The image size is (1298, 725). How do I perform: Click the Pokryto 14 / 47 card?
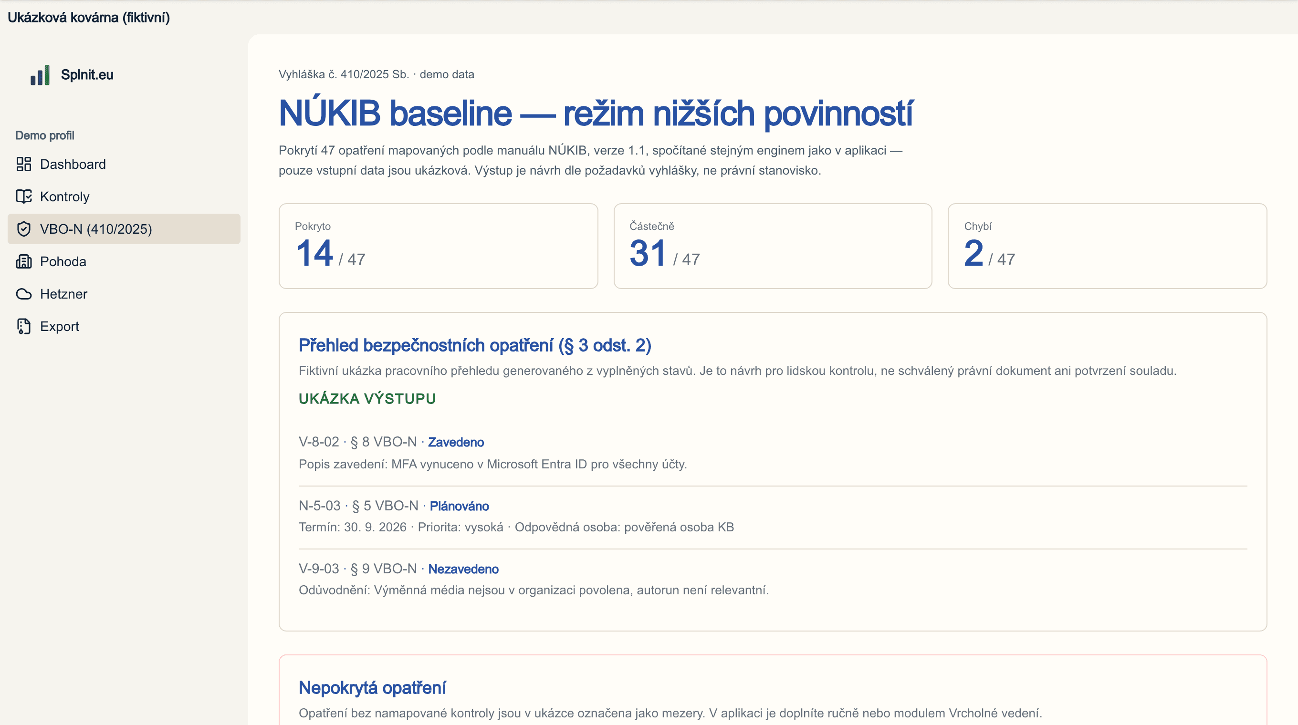439,246
